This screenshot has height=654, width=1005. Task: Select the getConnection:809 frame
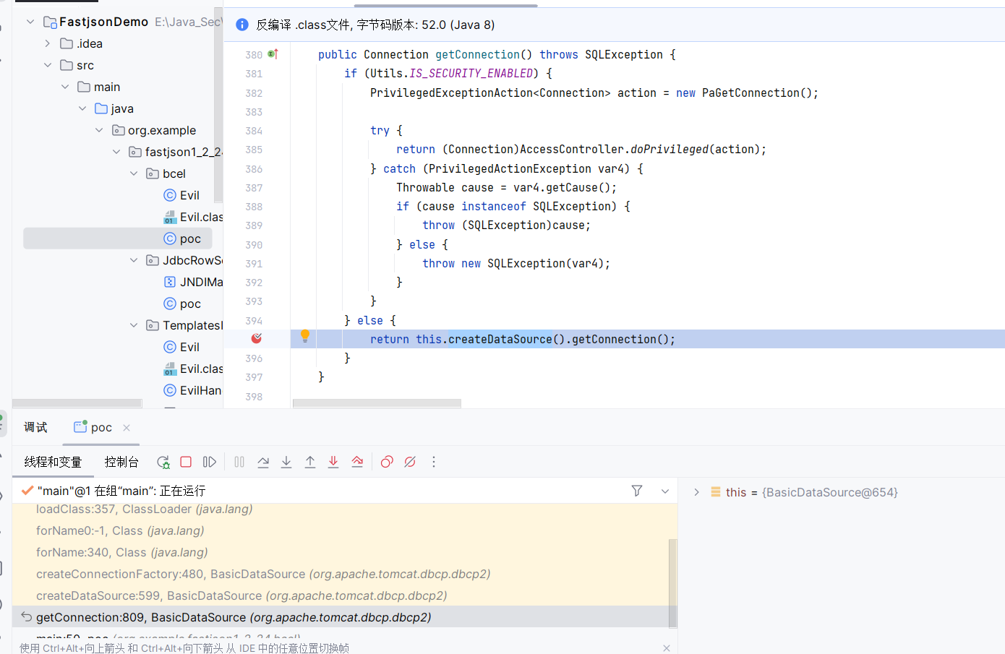(340, 617)
